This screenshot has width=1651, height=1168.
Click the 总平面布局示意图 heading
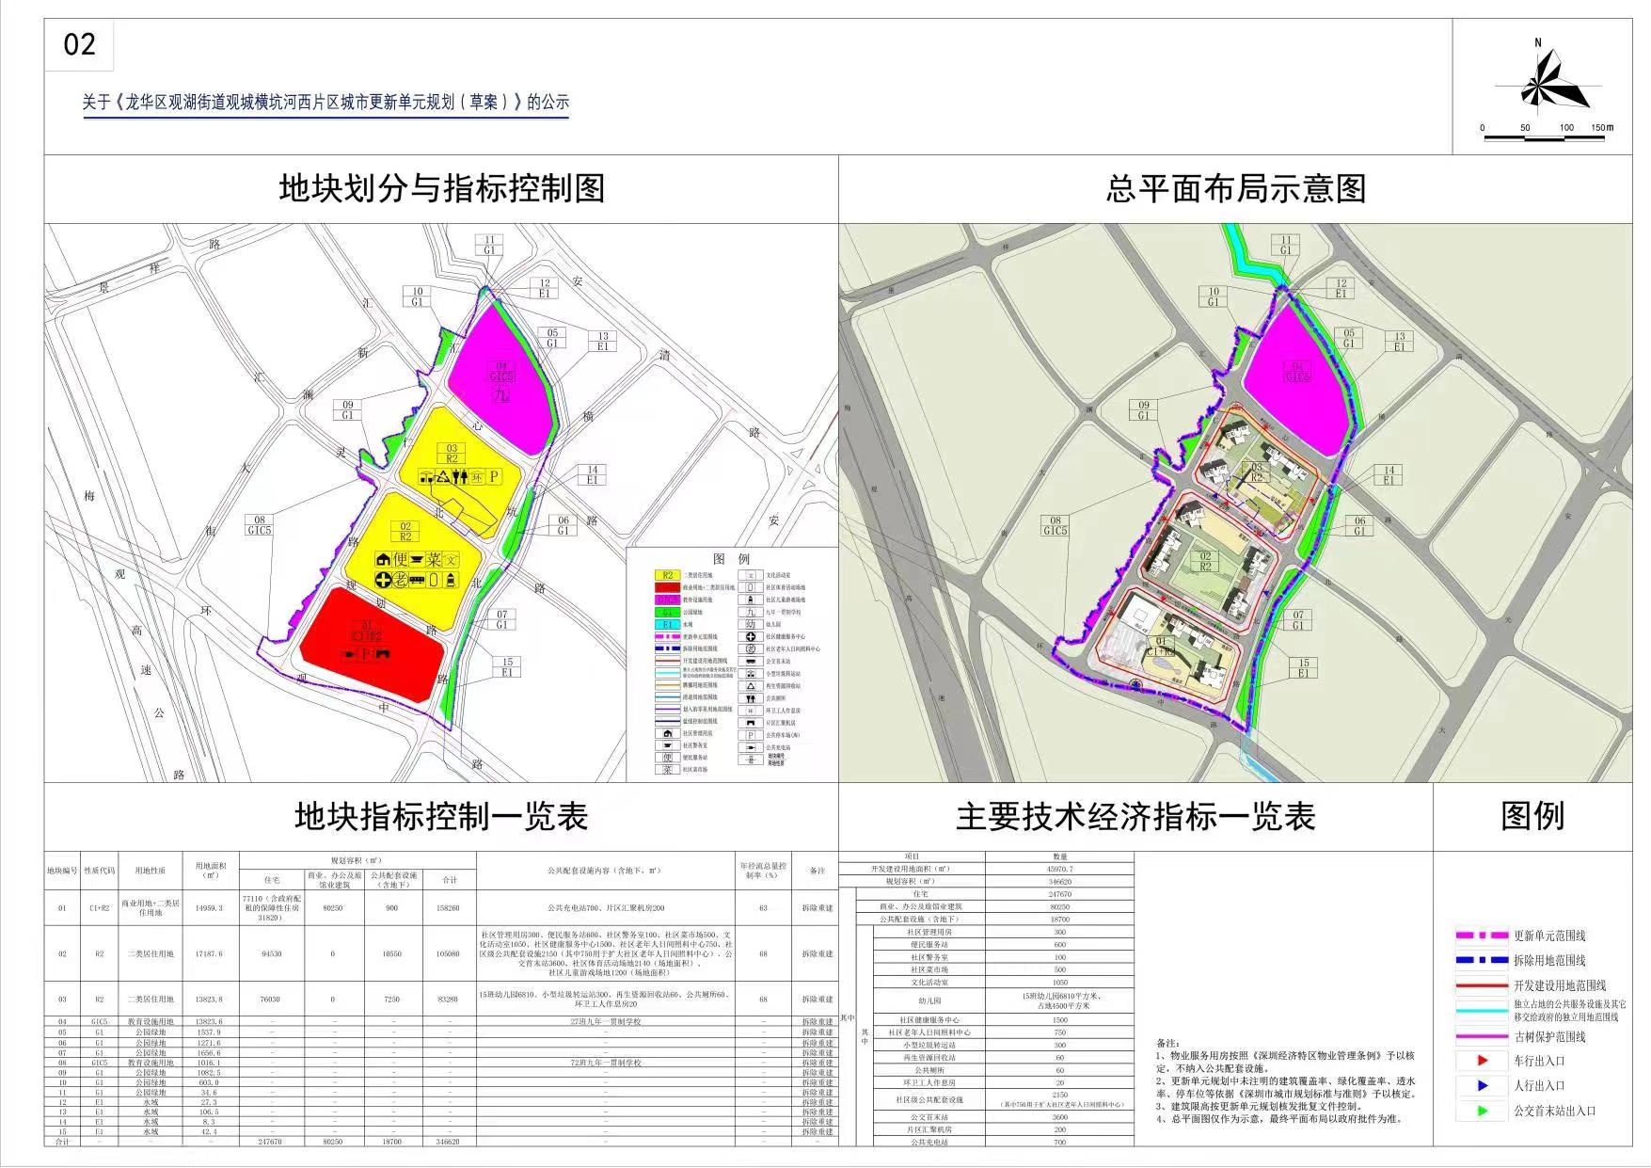click(x=1235, y=188)
